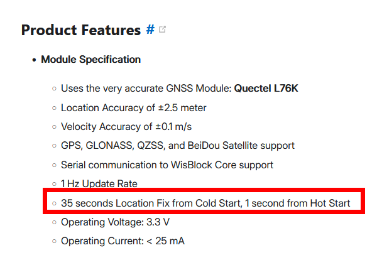Image resolution: width=377 pixels, height=260 pixels.
Task: Click the hollow bullet before 1 Hz Update Rate
Action: (55, 184)
